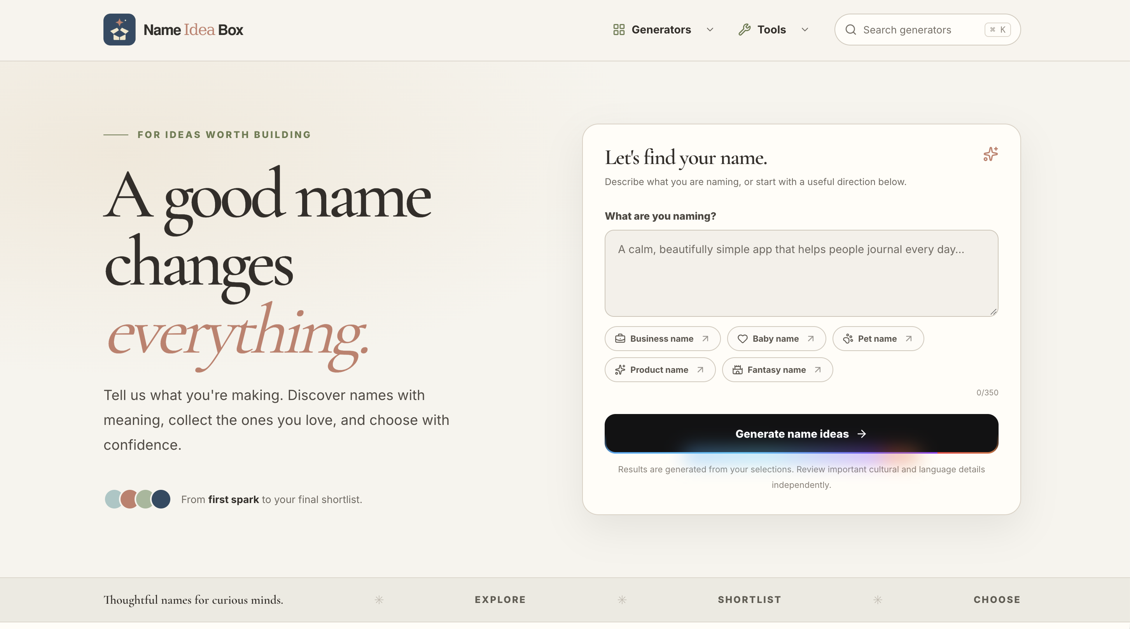Click the SHORTLIST label in the bottom strip
Image resolution: width=1130 pixels, height=629 pixels.
[749, 599]
